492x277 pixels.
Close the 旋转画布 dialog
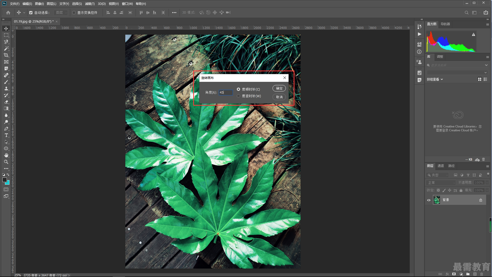pos(285,78)
